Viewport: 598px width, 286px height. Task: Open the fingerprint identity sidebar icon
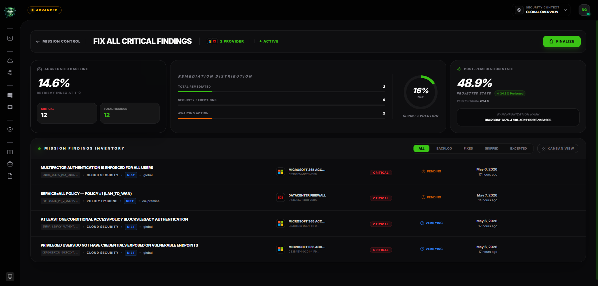coord(10,73)
